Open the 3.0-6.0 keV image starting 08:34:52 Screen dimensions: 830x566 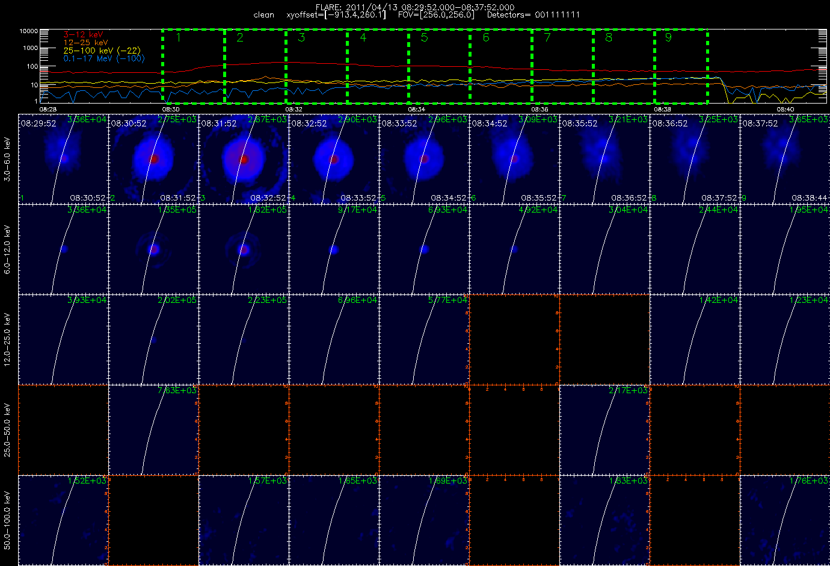click(514, 159)
